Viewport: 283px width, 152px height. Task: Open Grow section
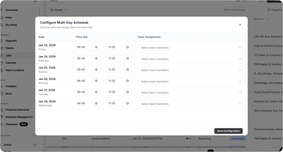pyautogui.click(x=9, y=94)
